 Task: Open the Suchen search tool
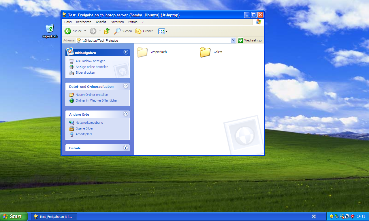123,31
